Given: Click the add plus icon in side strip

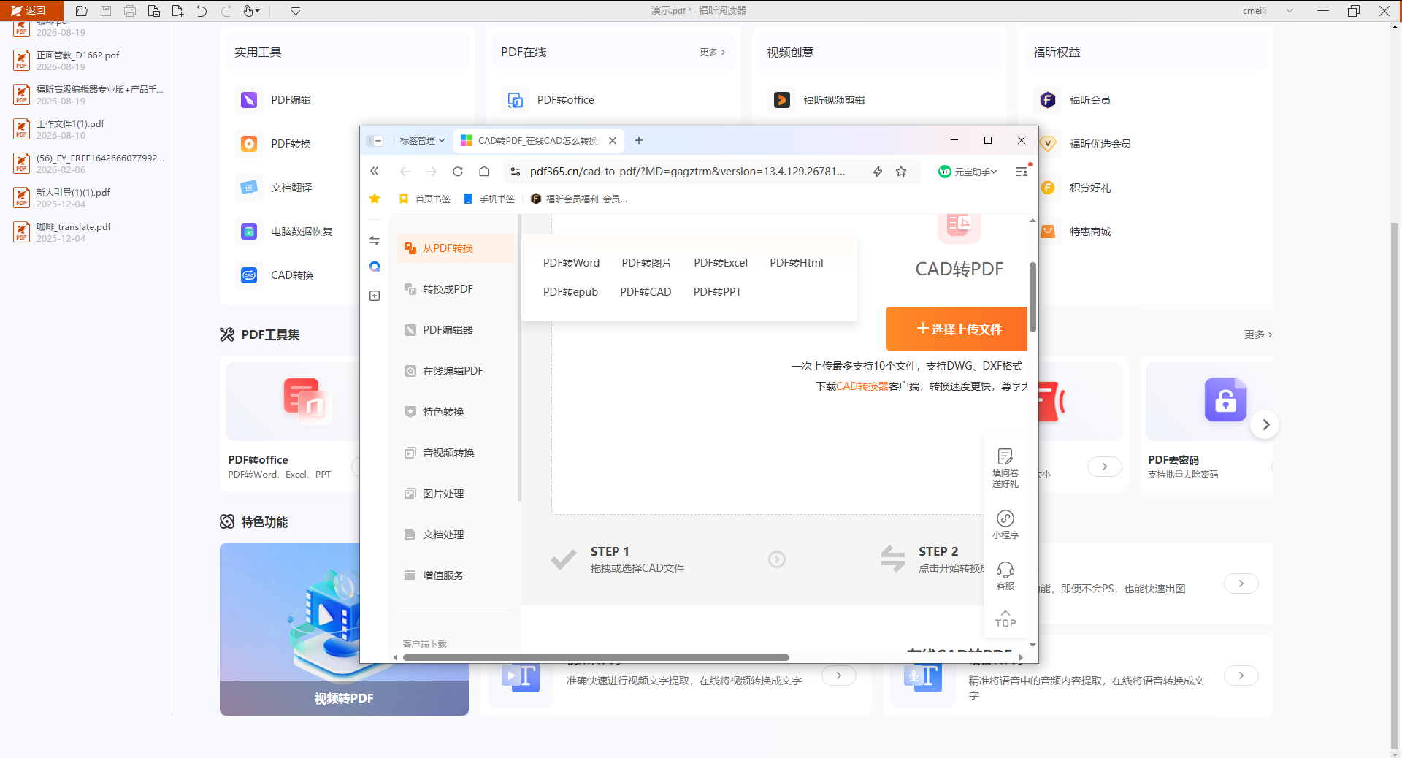Looking at the screenshot, I should 375,296.
